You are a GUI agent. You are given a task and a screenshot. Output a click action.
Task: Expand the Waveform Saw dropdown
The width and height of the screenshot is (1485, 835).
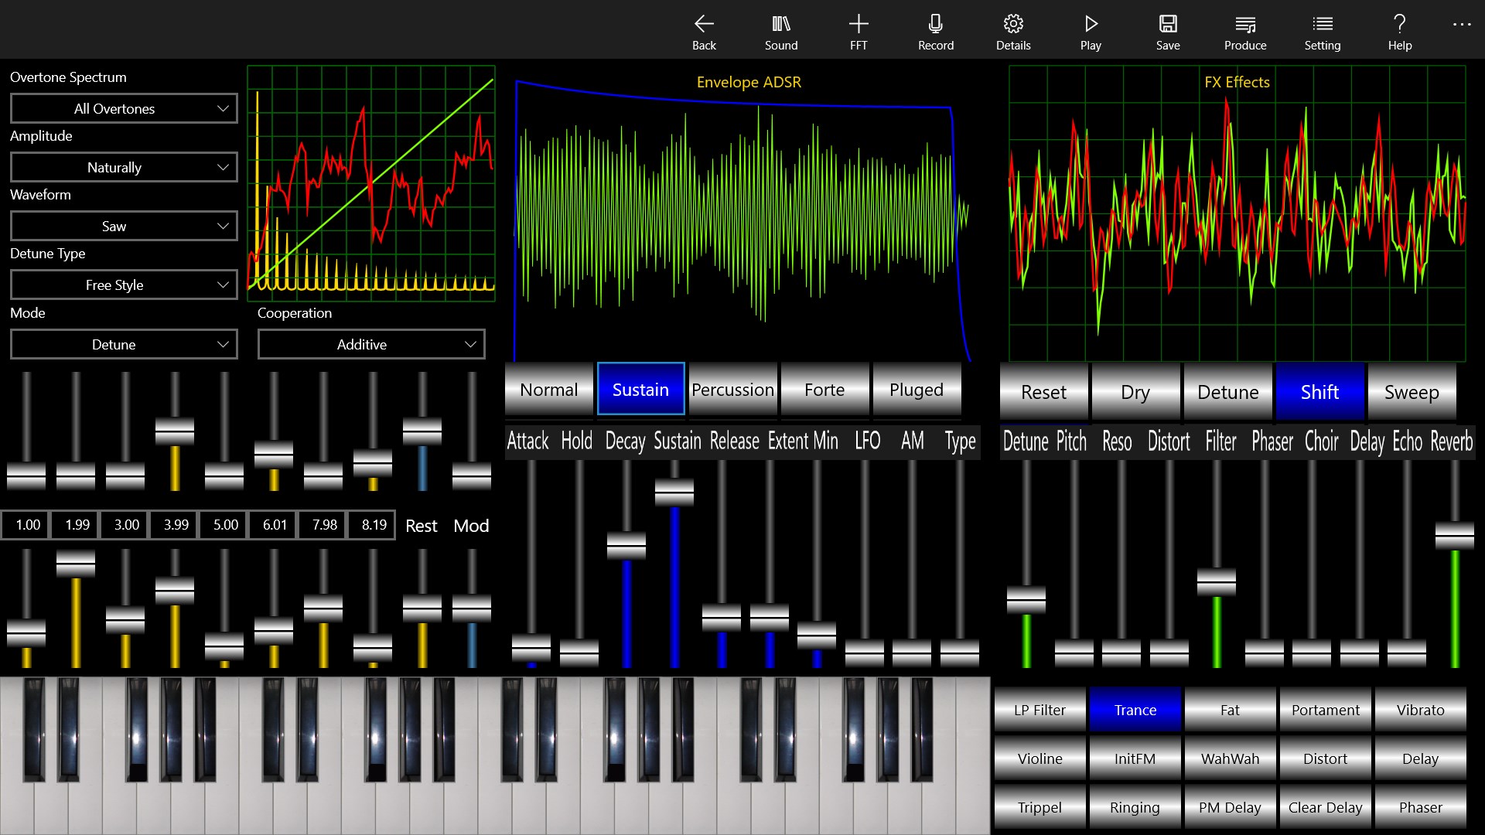[124, 227]
